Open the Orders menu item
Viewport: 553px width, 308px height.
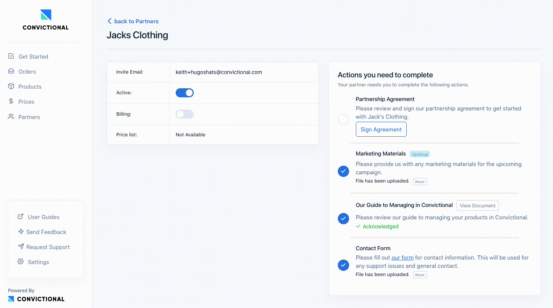pos(27,72)
